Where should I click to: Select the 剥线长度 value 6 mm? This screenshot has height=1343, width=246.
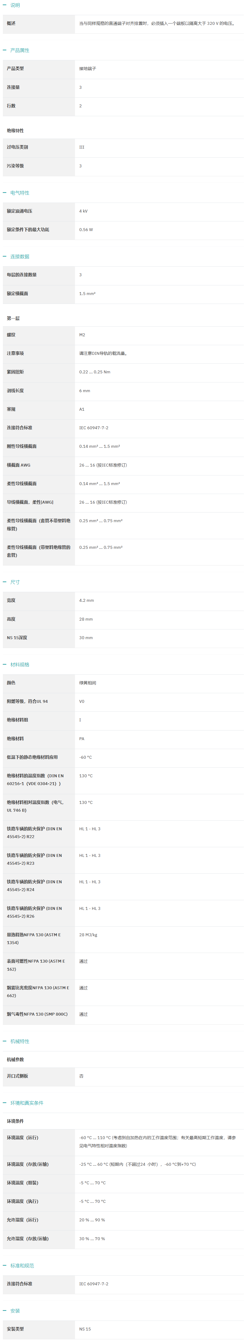85,391
